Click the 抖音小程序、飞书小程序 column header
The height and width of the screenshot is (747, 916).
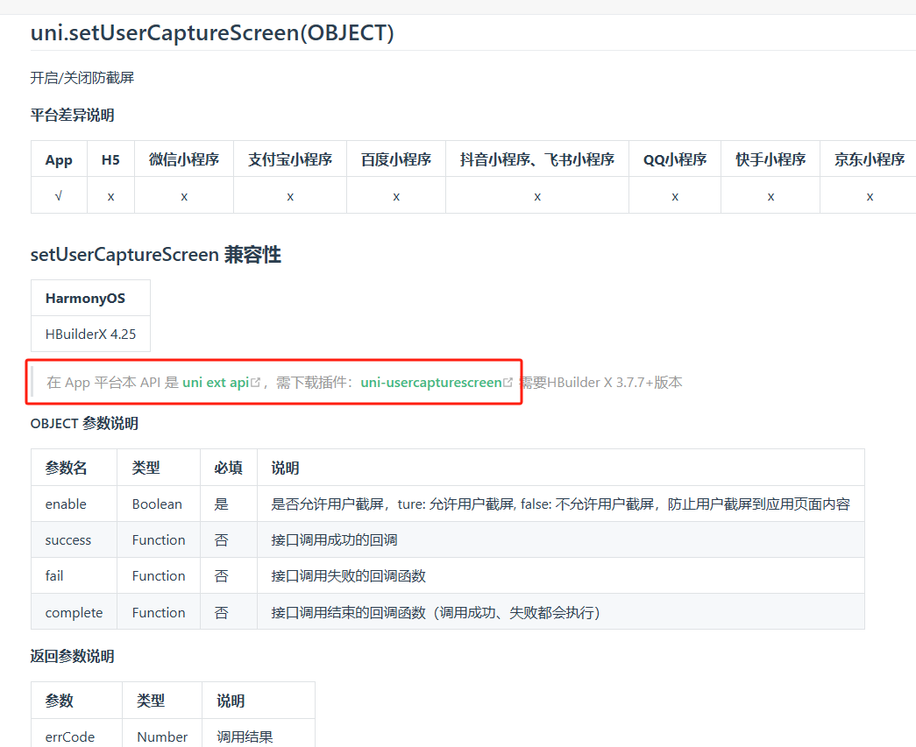[536, 159]
